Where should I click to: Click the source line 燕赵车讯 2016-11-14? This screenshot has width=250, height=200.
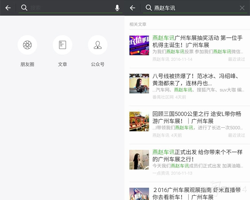tap(172, 59)
